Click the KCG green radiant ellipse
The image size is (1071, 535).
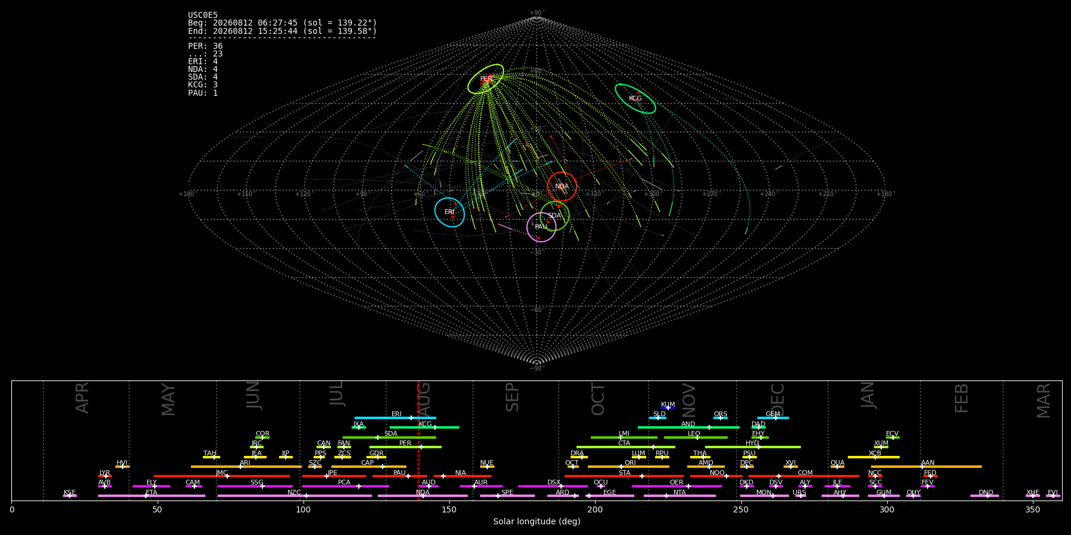tap(635, 99)
